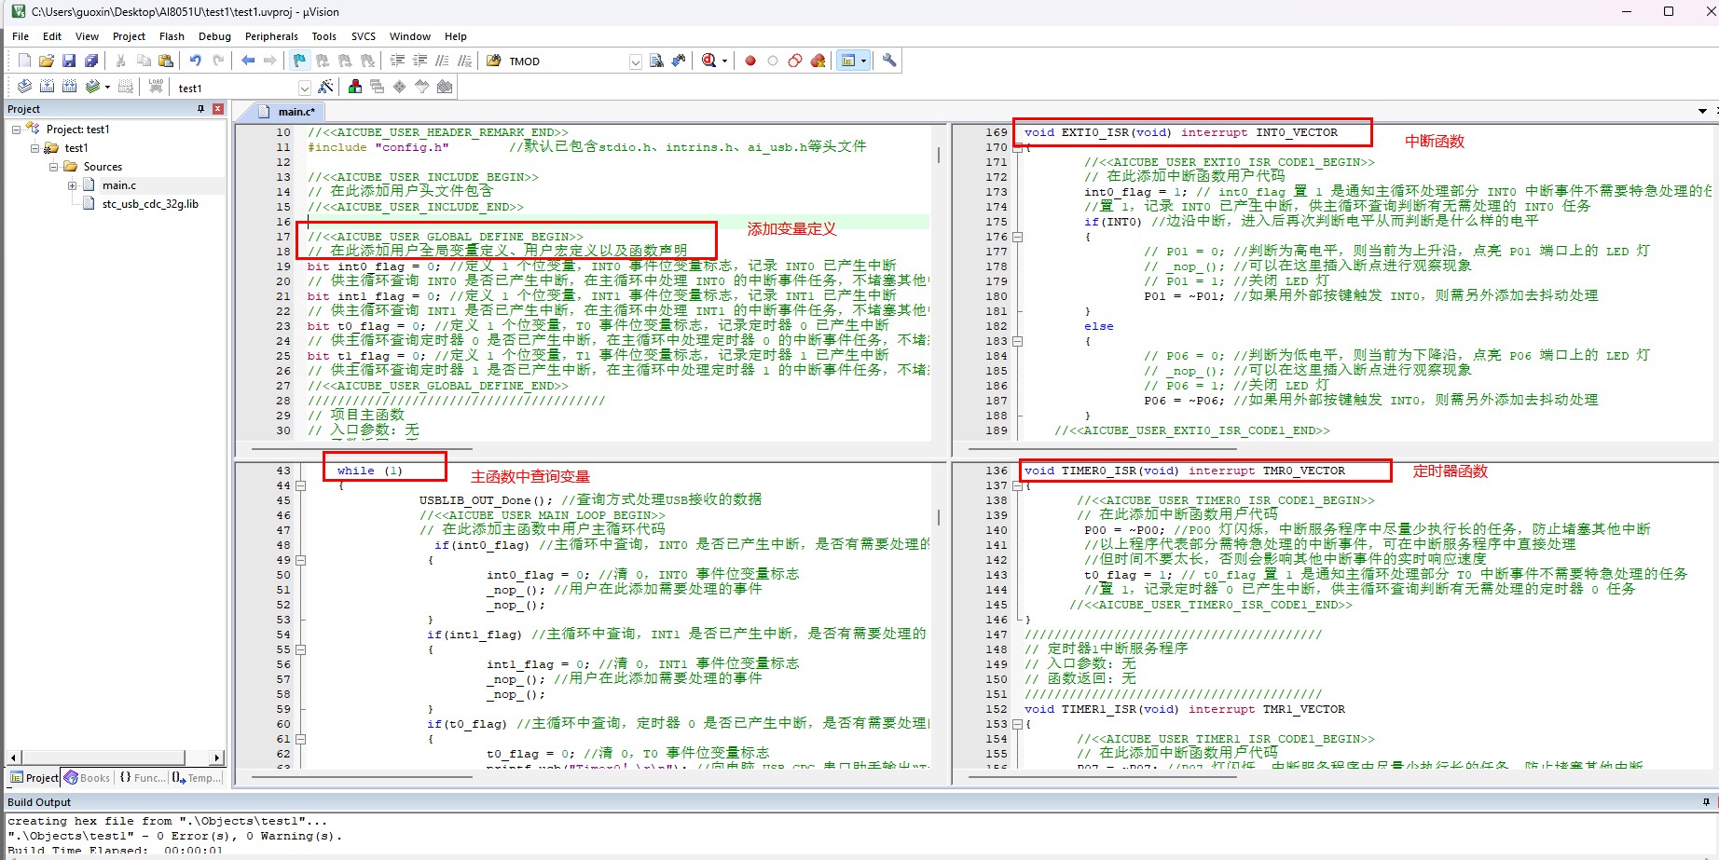Rebuild all target files icon
The image size is (1719, 860).
click(69, 87)
